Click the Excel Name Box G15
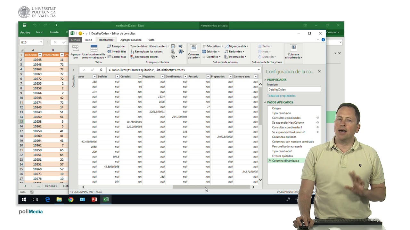This screenshot has height=230, width=410. [x=31, y=42]
